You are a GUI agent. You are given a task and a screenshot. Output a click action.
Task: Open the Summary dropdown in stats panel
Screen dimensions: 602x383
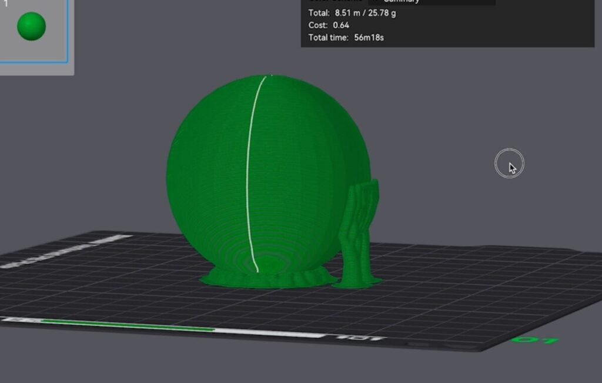pyautogui.click(x=432, y=2)
